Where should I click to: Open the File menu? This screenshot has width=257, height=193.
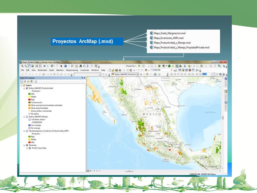(x=22, y=70)
